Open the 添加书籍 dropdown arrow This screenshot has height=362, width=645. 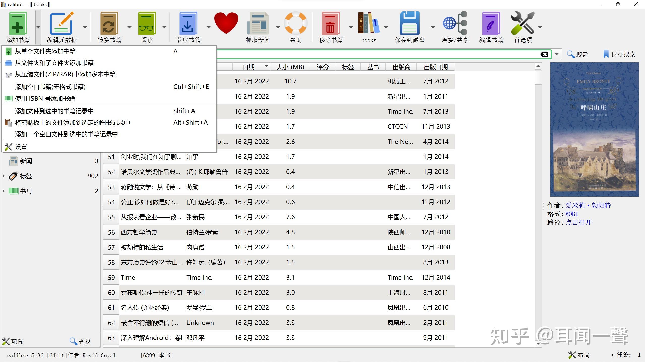pyautogui.click(x=38, y=27)
